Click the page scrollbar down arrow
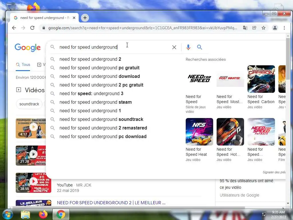Screen dimensions: 293x220 tap(288, 203)
